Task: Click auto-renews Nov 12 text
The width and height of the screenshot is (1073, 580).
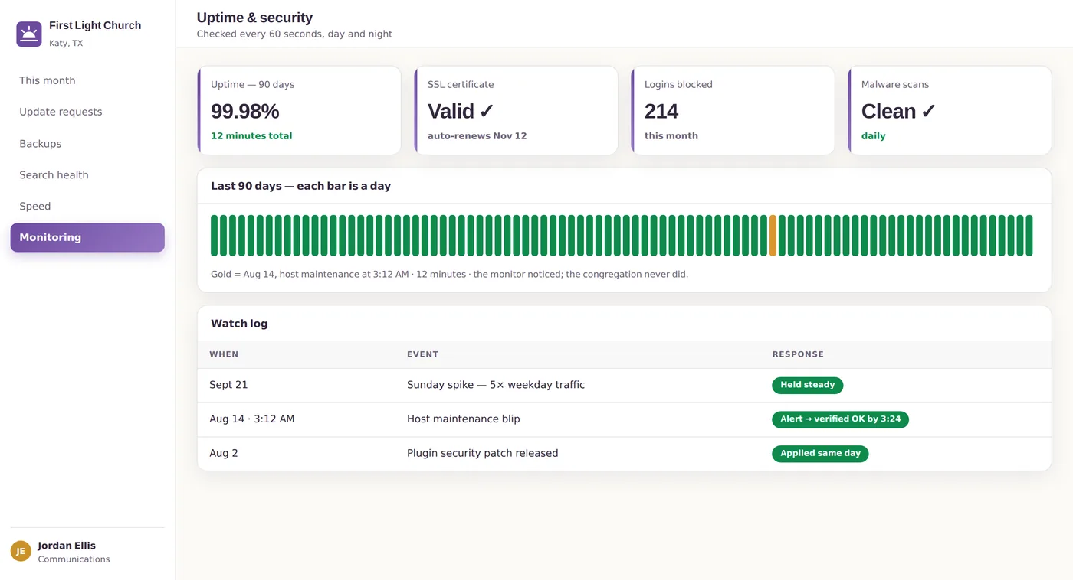Action: coord(477,136)
